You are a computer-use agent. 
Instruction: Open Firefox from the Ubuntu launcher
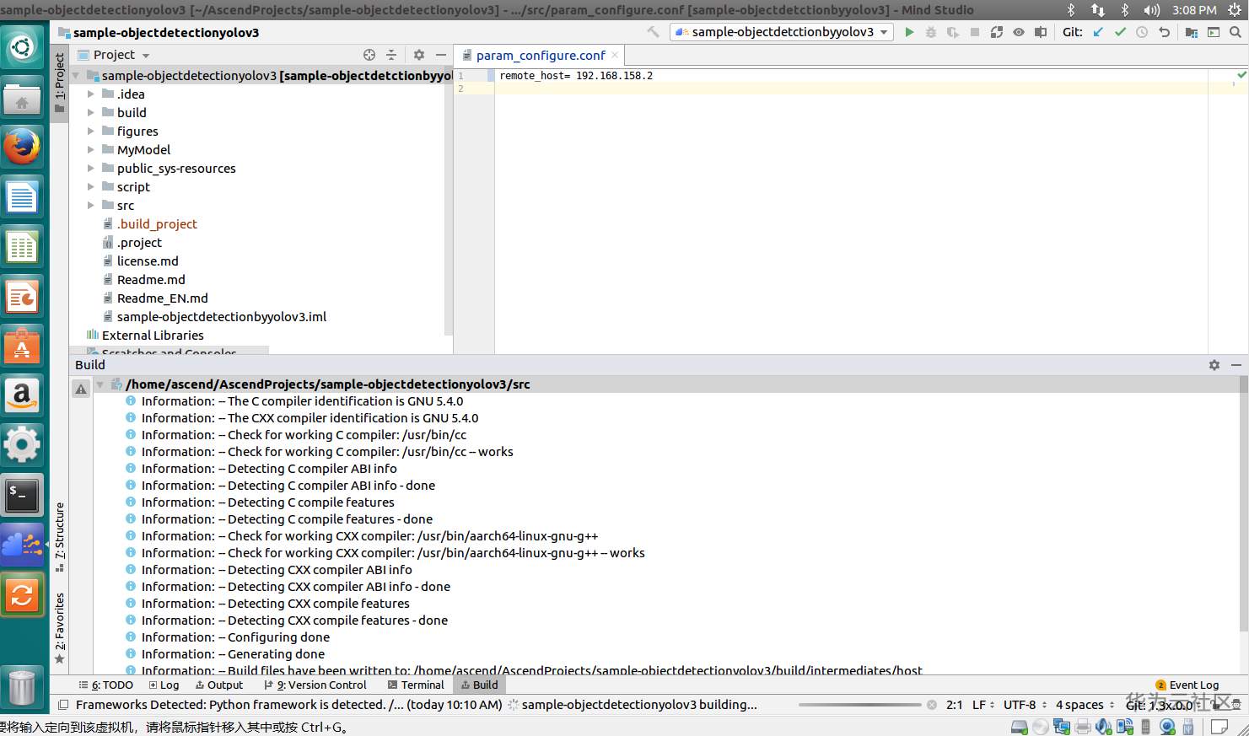pos(22,148)
